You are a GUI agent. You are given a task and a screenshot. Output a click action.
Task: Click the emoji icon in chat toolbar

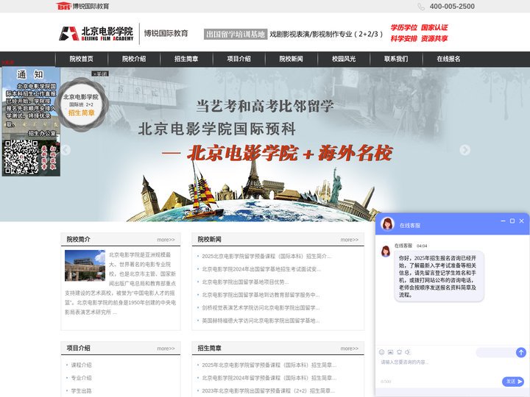click(381, 352)
